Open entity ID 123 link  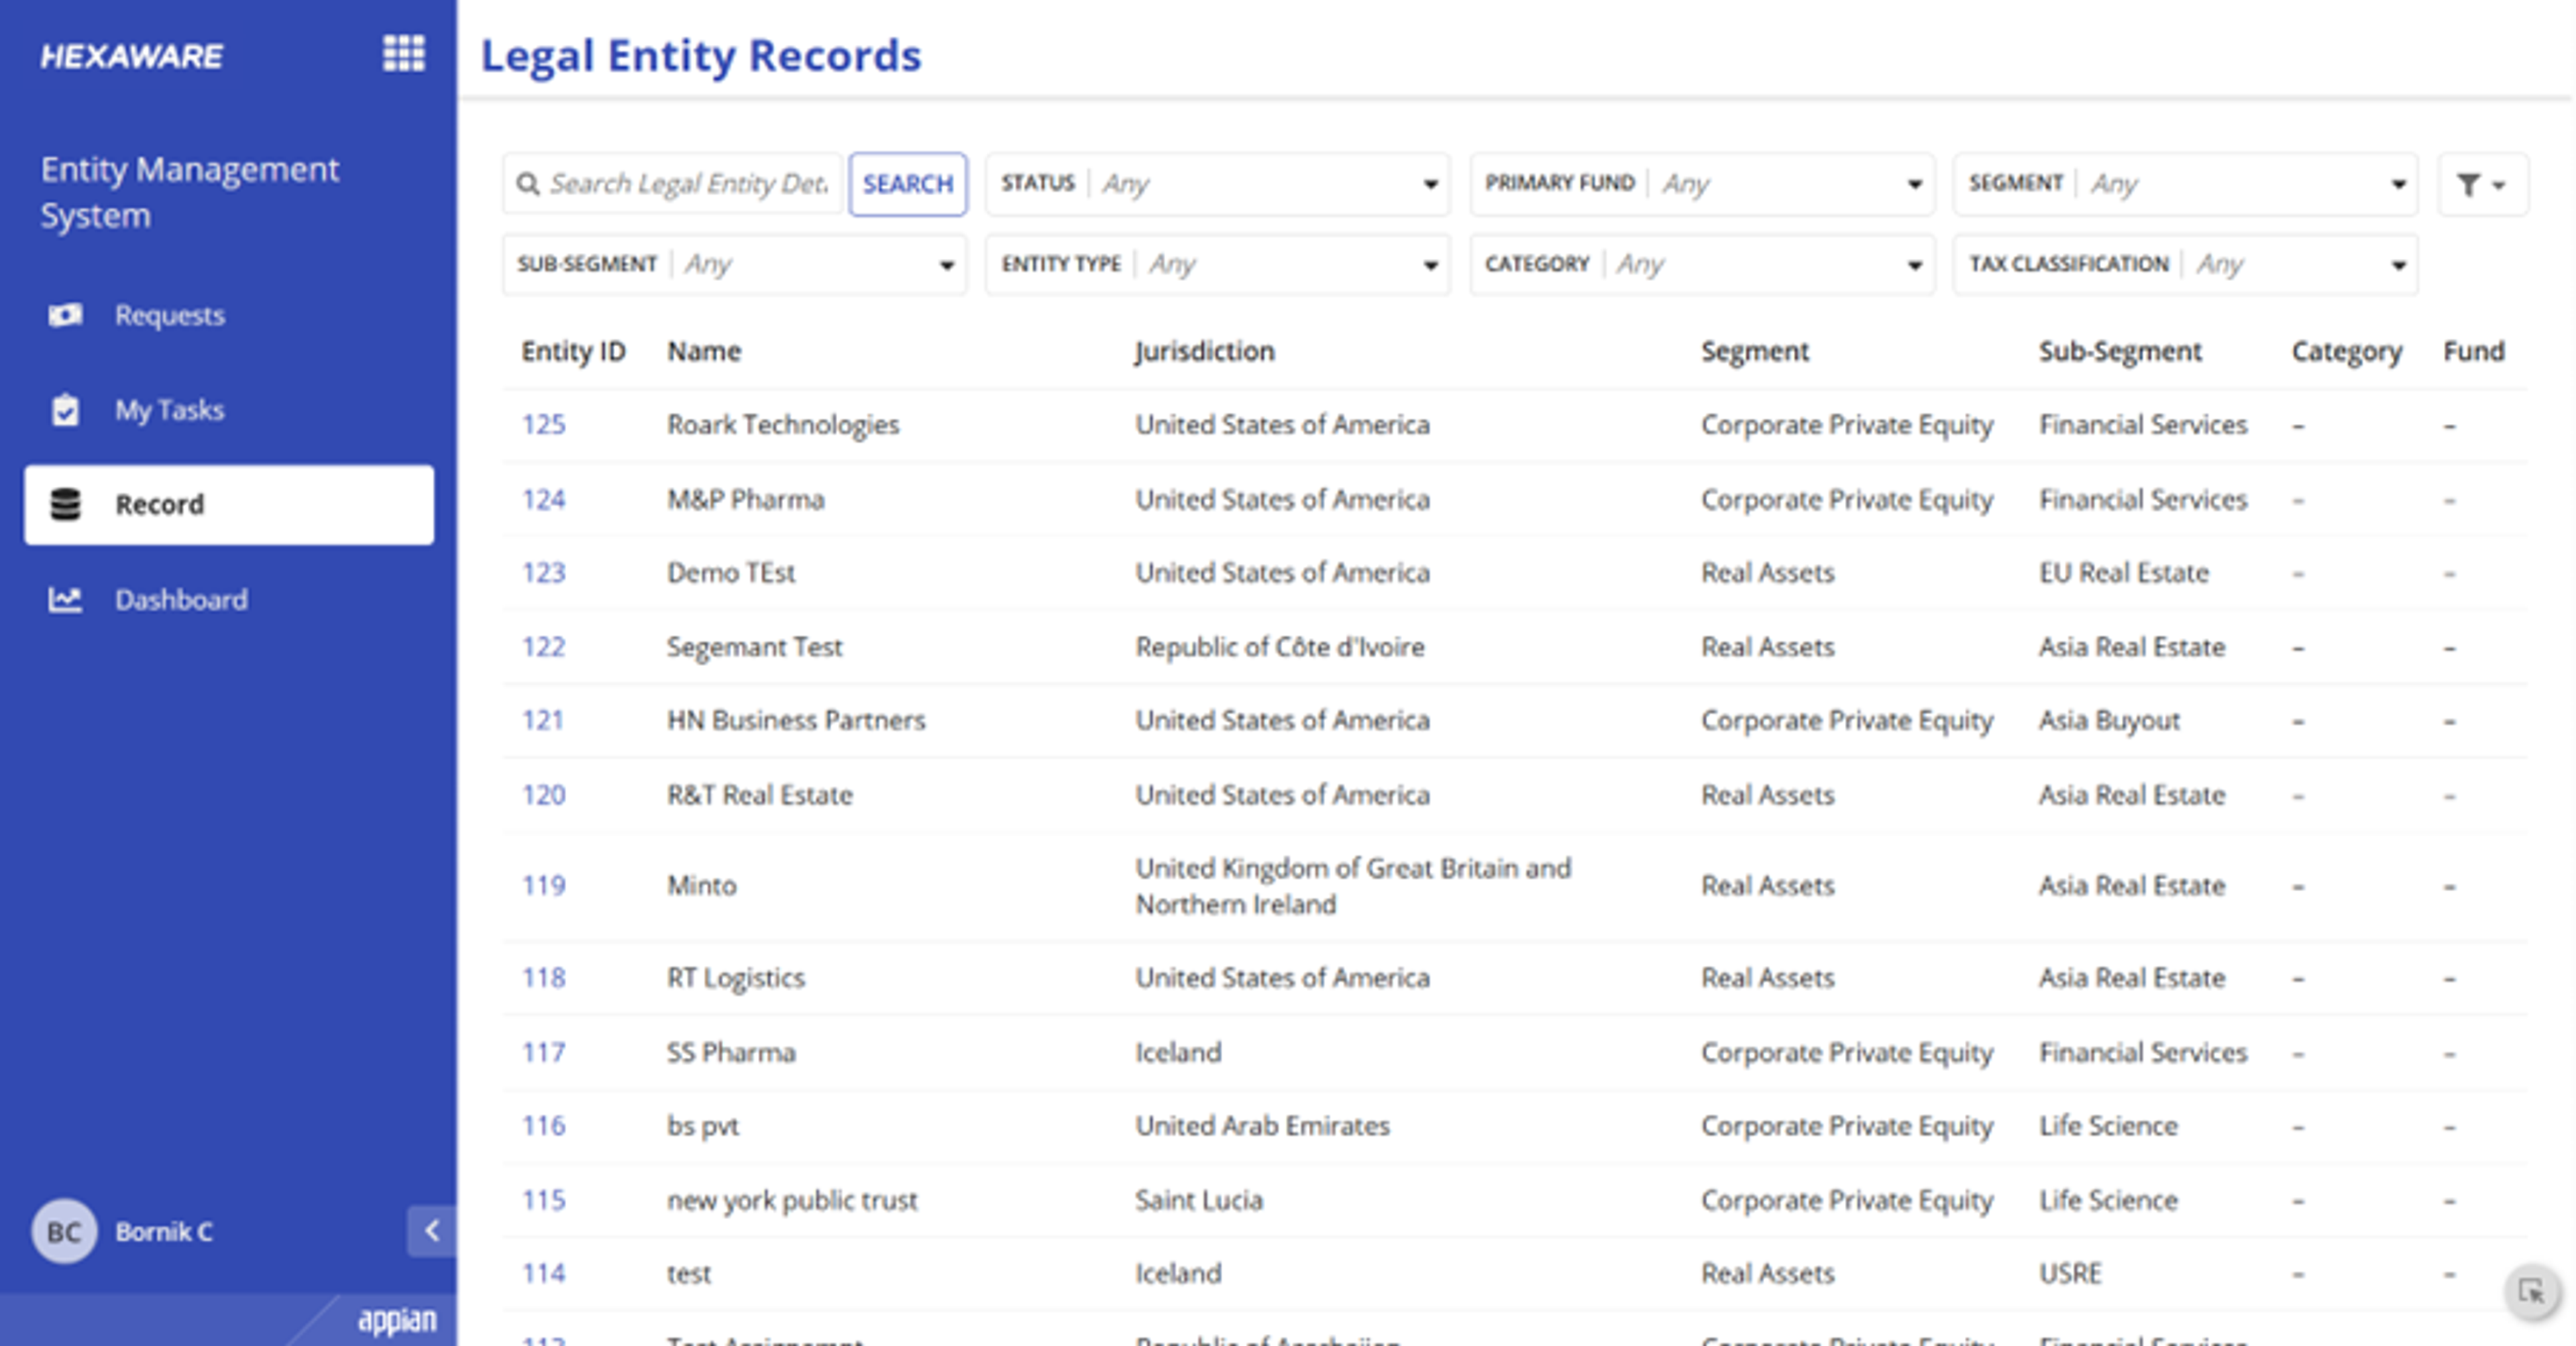coord(543,573)
